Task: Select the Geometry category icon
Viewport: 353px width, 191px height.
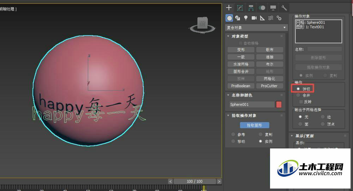Action: [x=229, y=18]
